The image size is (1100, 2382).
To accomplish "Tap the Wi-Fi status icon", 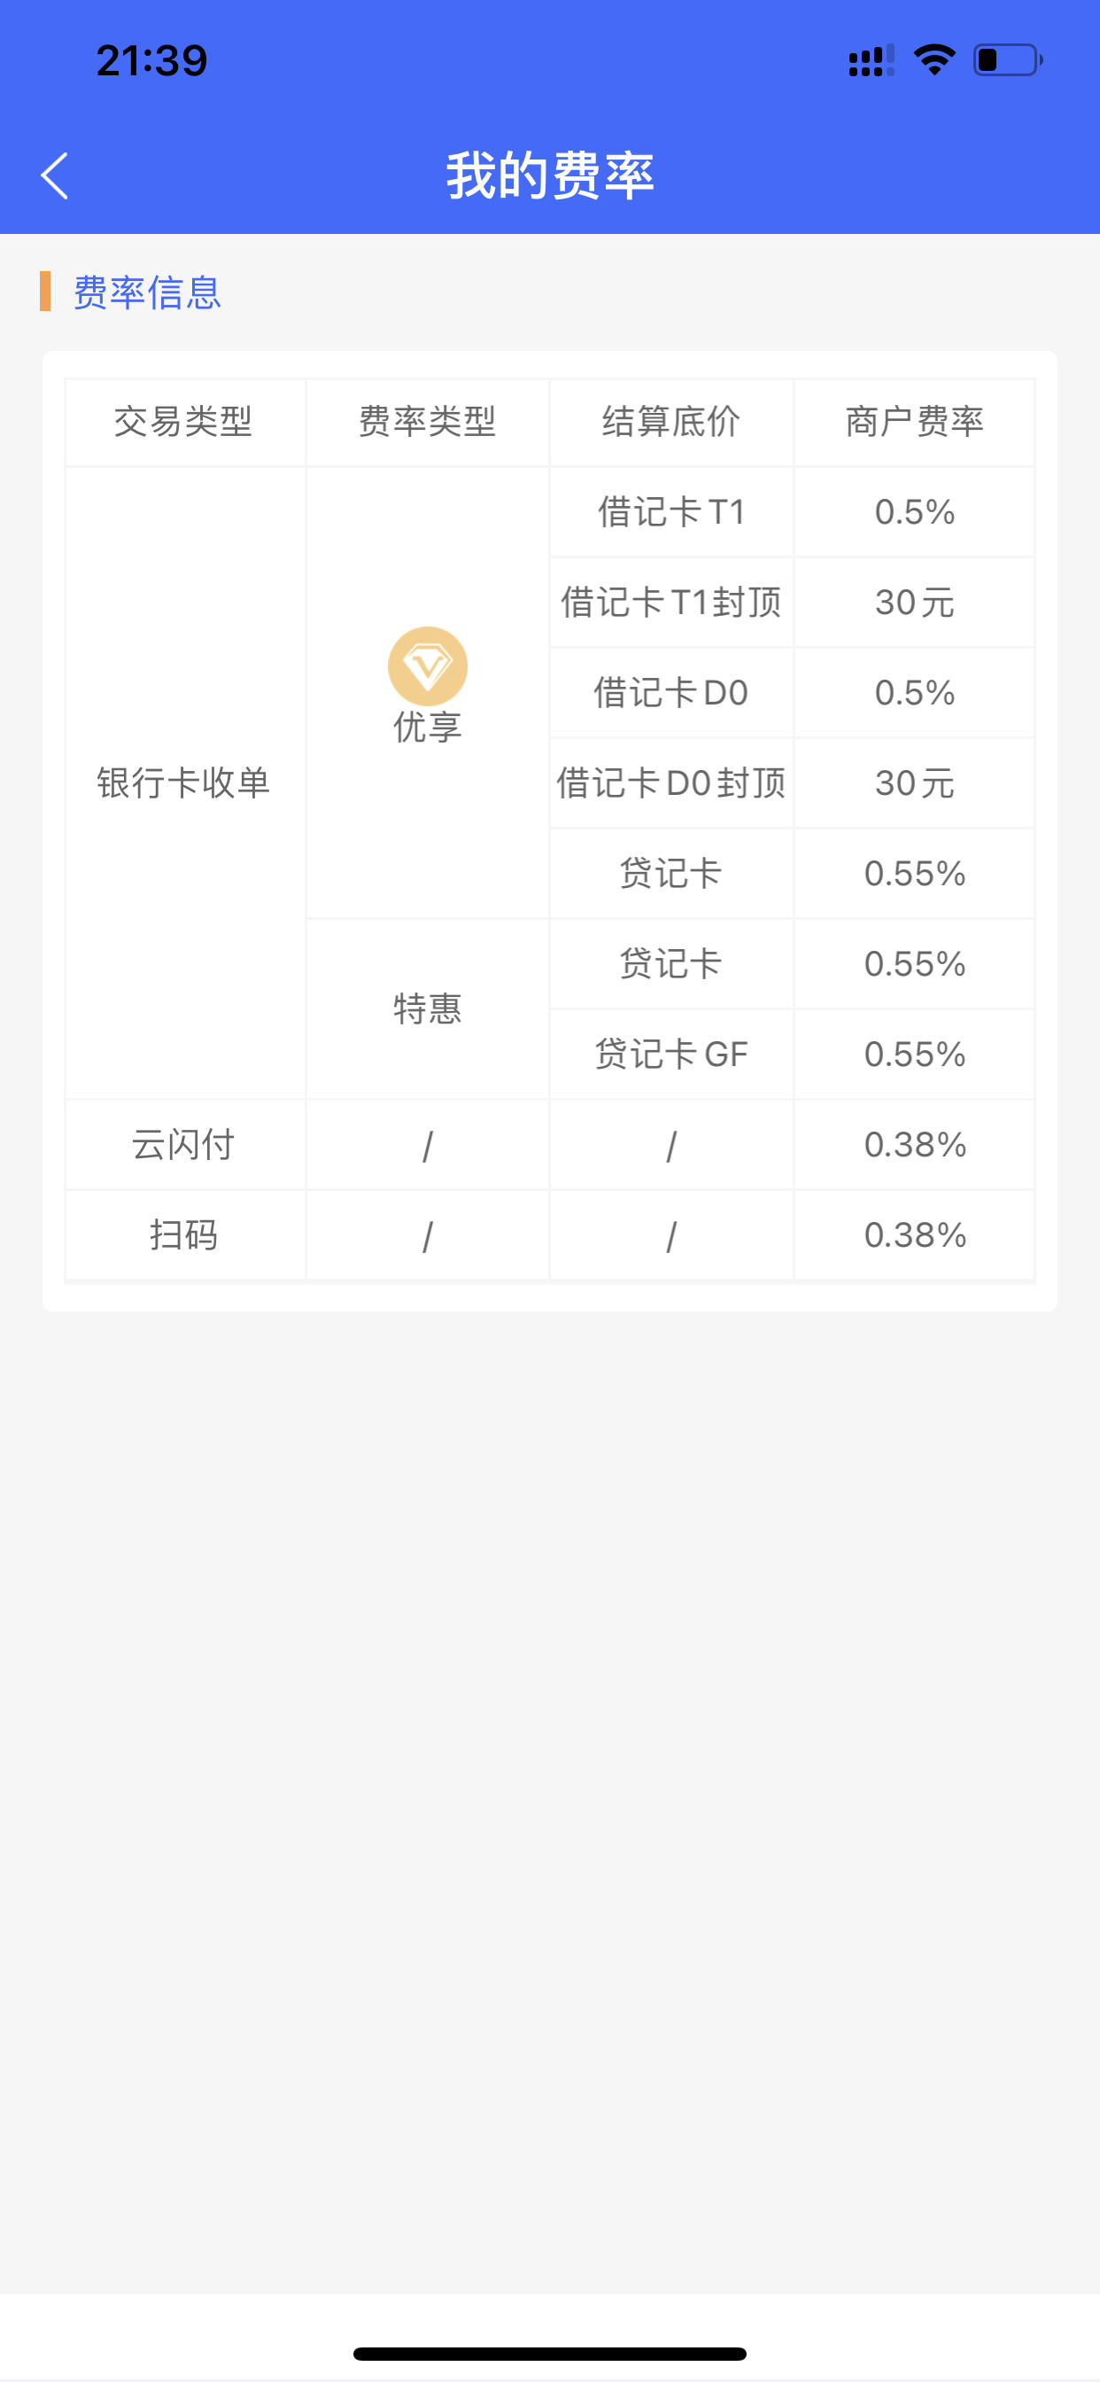I will point(933,60).
